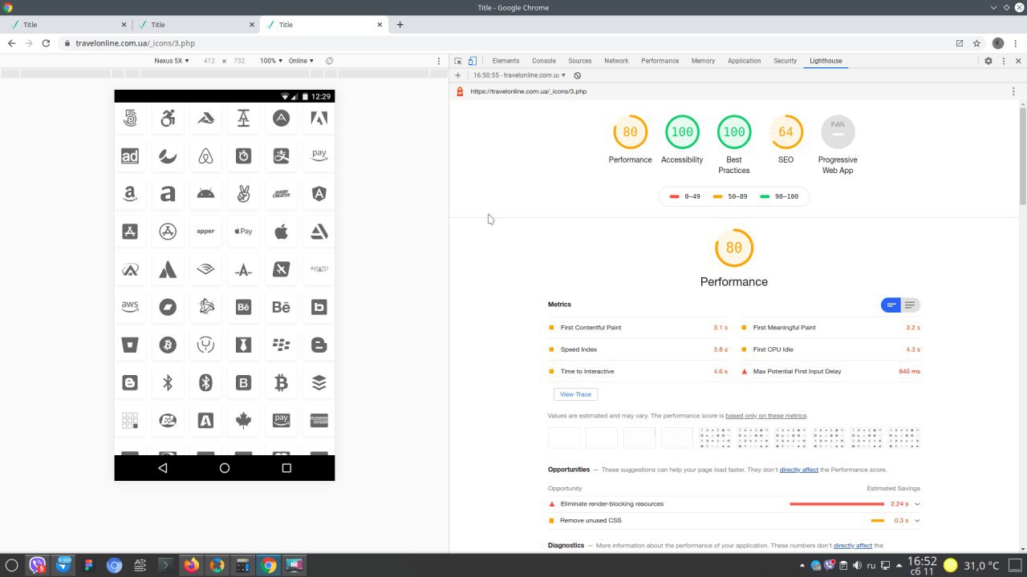Viewport: 1027px width, 577px height.
Task: Open the 100% zoom dropdown
Action: tap(270, 61)
